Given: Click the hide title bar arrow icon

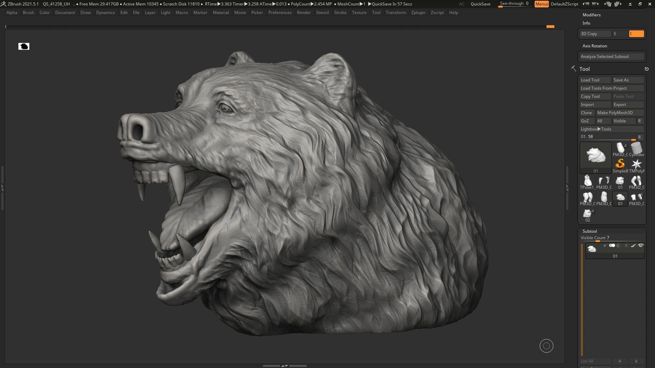Looking at the screenshot, I should [x=630, y=4].
